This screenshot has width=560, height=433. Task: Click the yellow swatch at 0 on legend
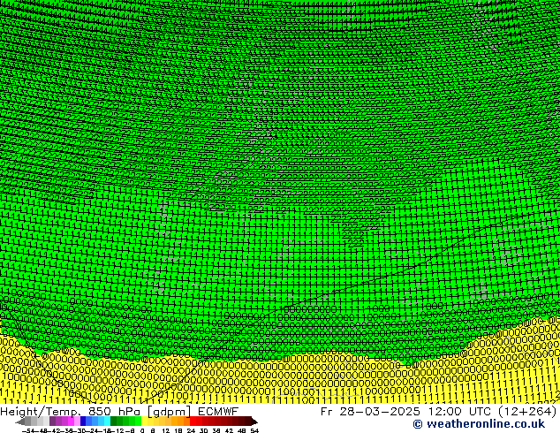pyautogui.click(x=144, y=422)
